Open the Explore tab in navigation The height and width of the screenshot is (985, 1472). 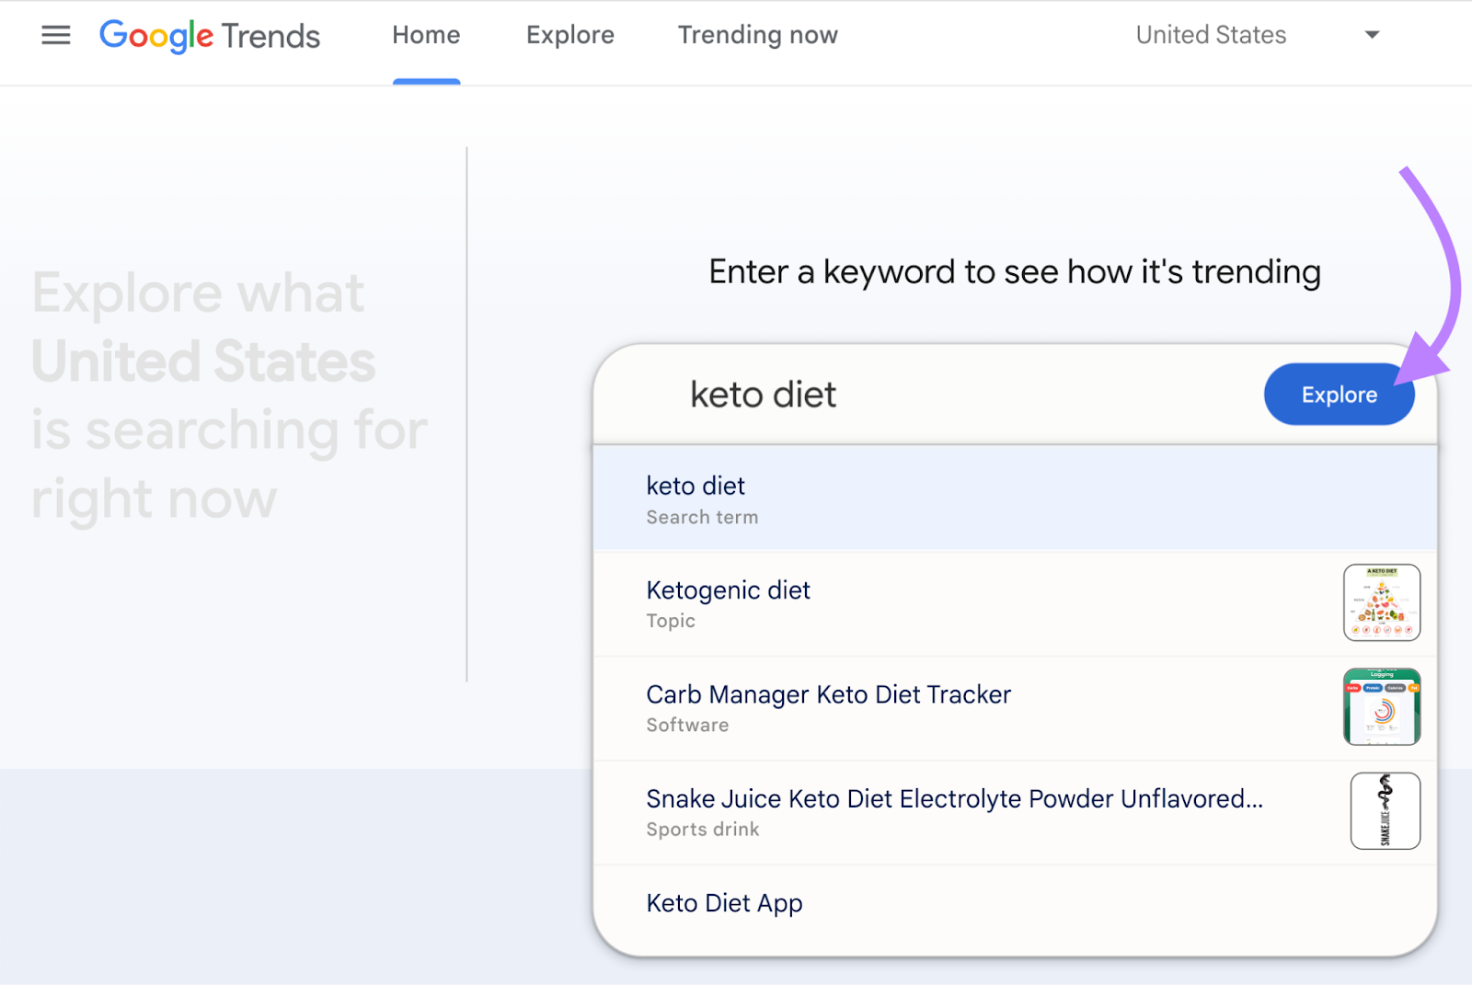570,35
